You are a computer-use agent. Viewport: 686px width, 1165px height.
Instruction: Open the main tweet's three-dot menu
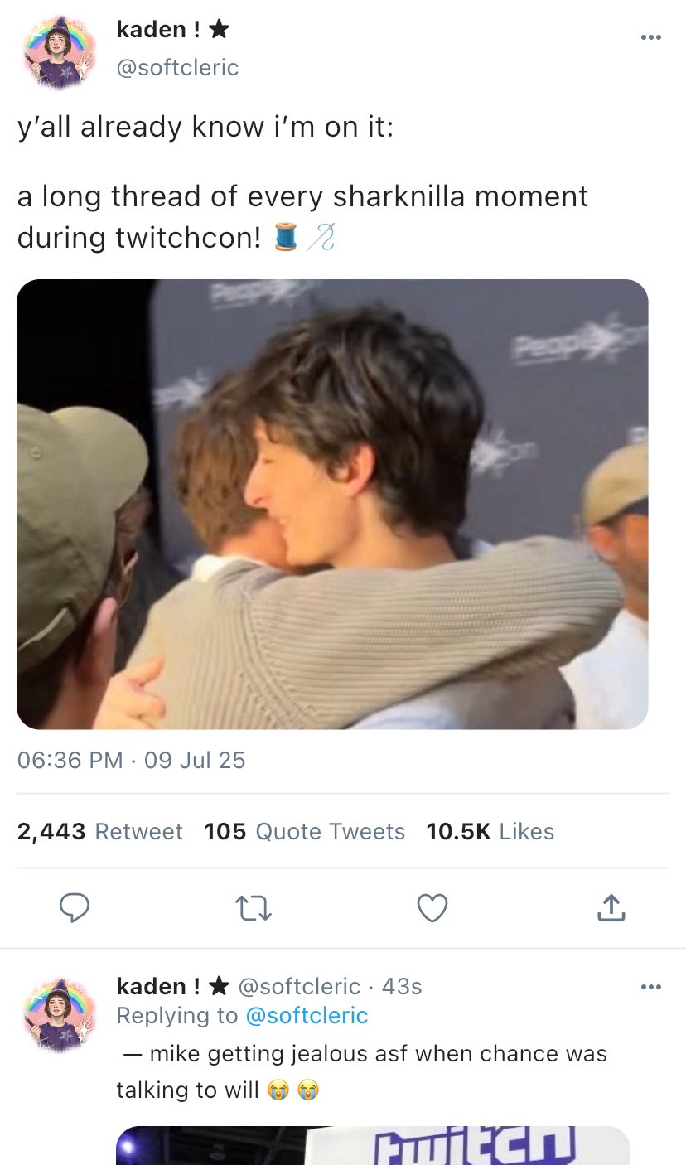(651, 37)
